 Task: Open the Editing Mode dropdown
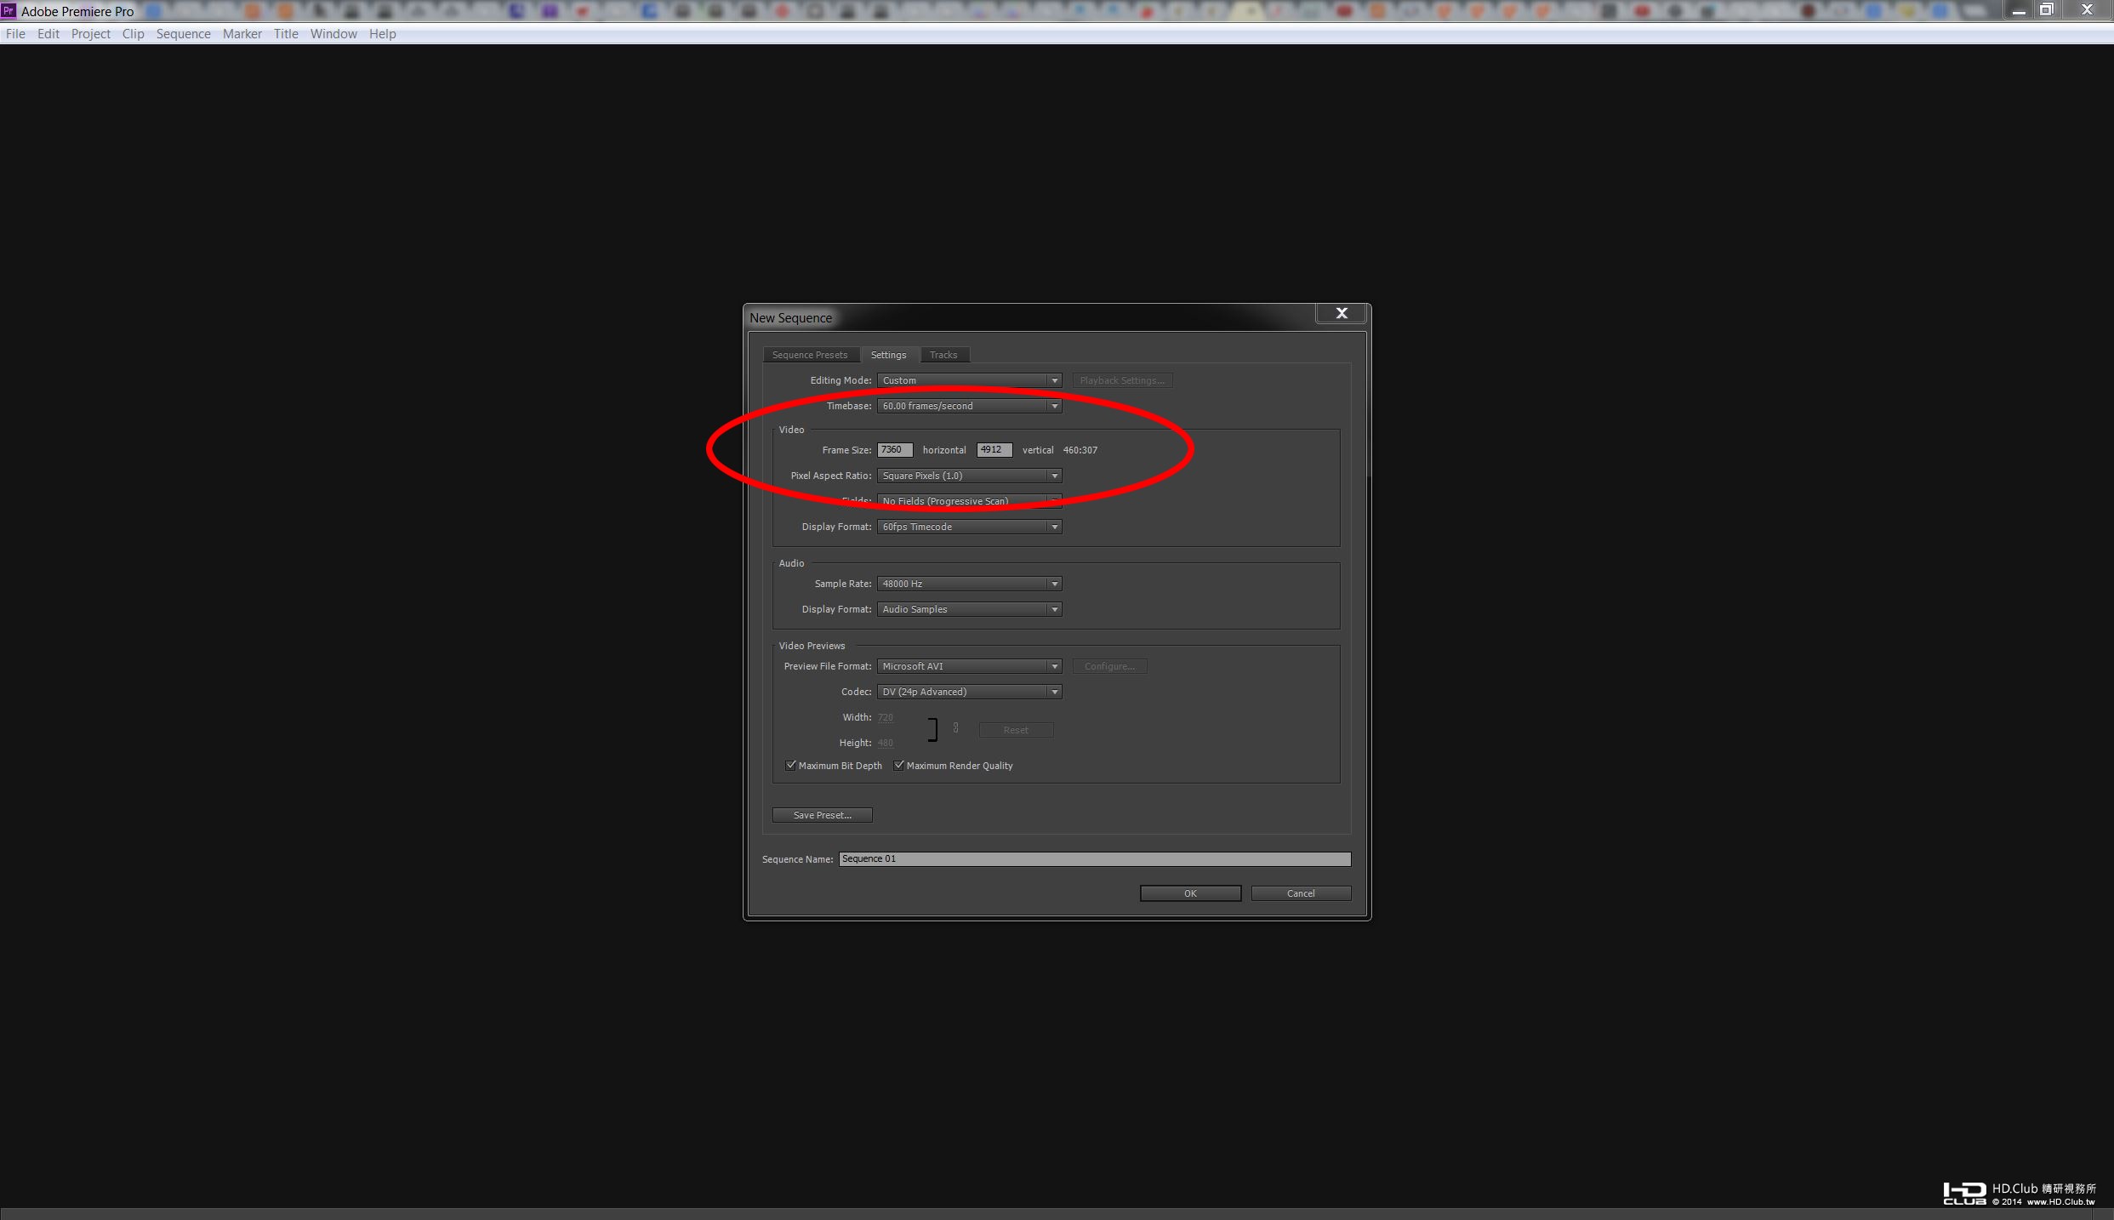969,380
